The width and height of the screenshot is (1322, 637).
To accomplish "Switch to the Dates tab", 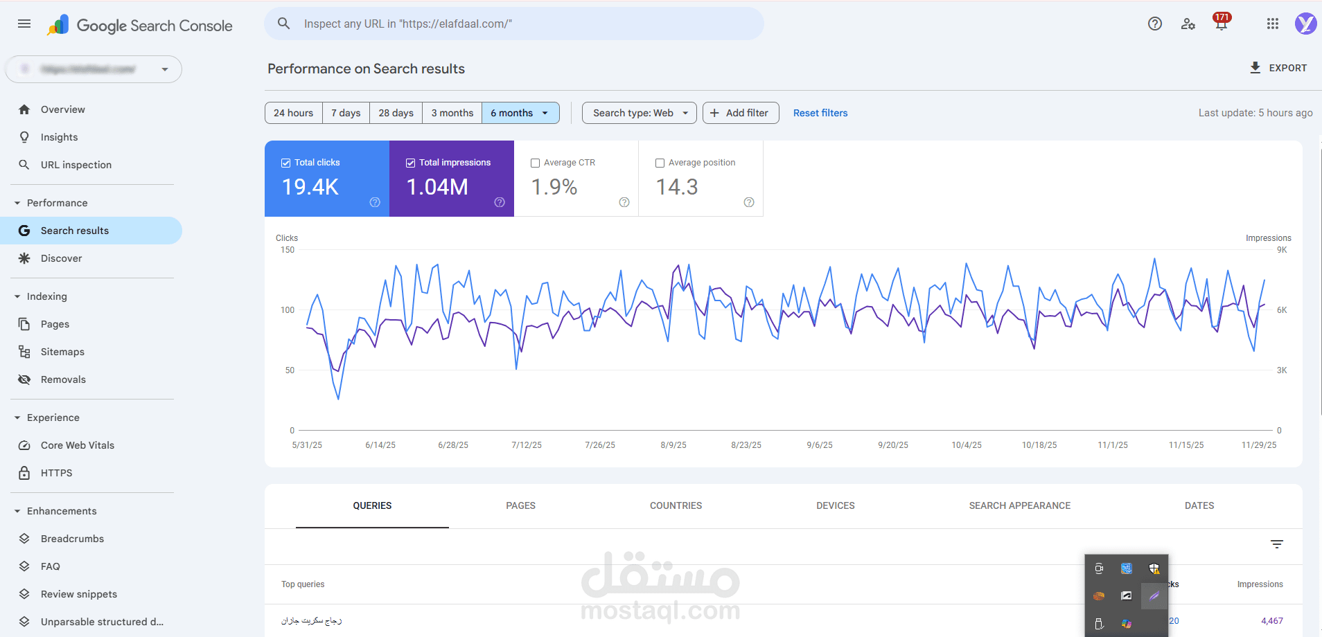I will pos(1199,506).
